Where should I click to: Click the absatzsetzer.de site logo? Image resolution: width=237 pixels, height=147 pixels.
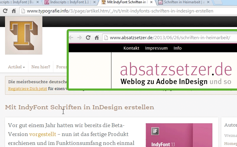(x=176, y=69)
